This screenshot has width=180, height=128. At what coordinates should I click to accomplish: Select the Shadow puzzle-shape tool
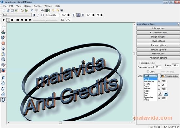(x=3, y=54)
